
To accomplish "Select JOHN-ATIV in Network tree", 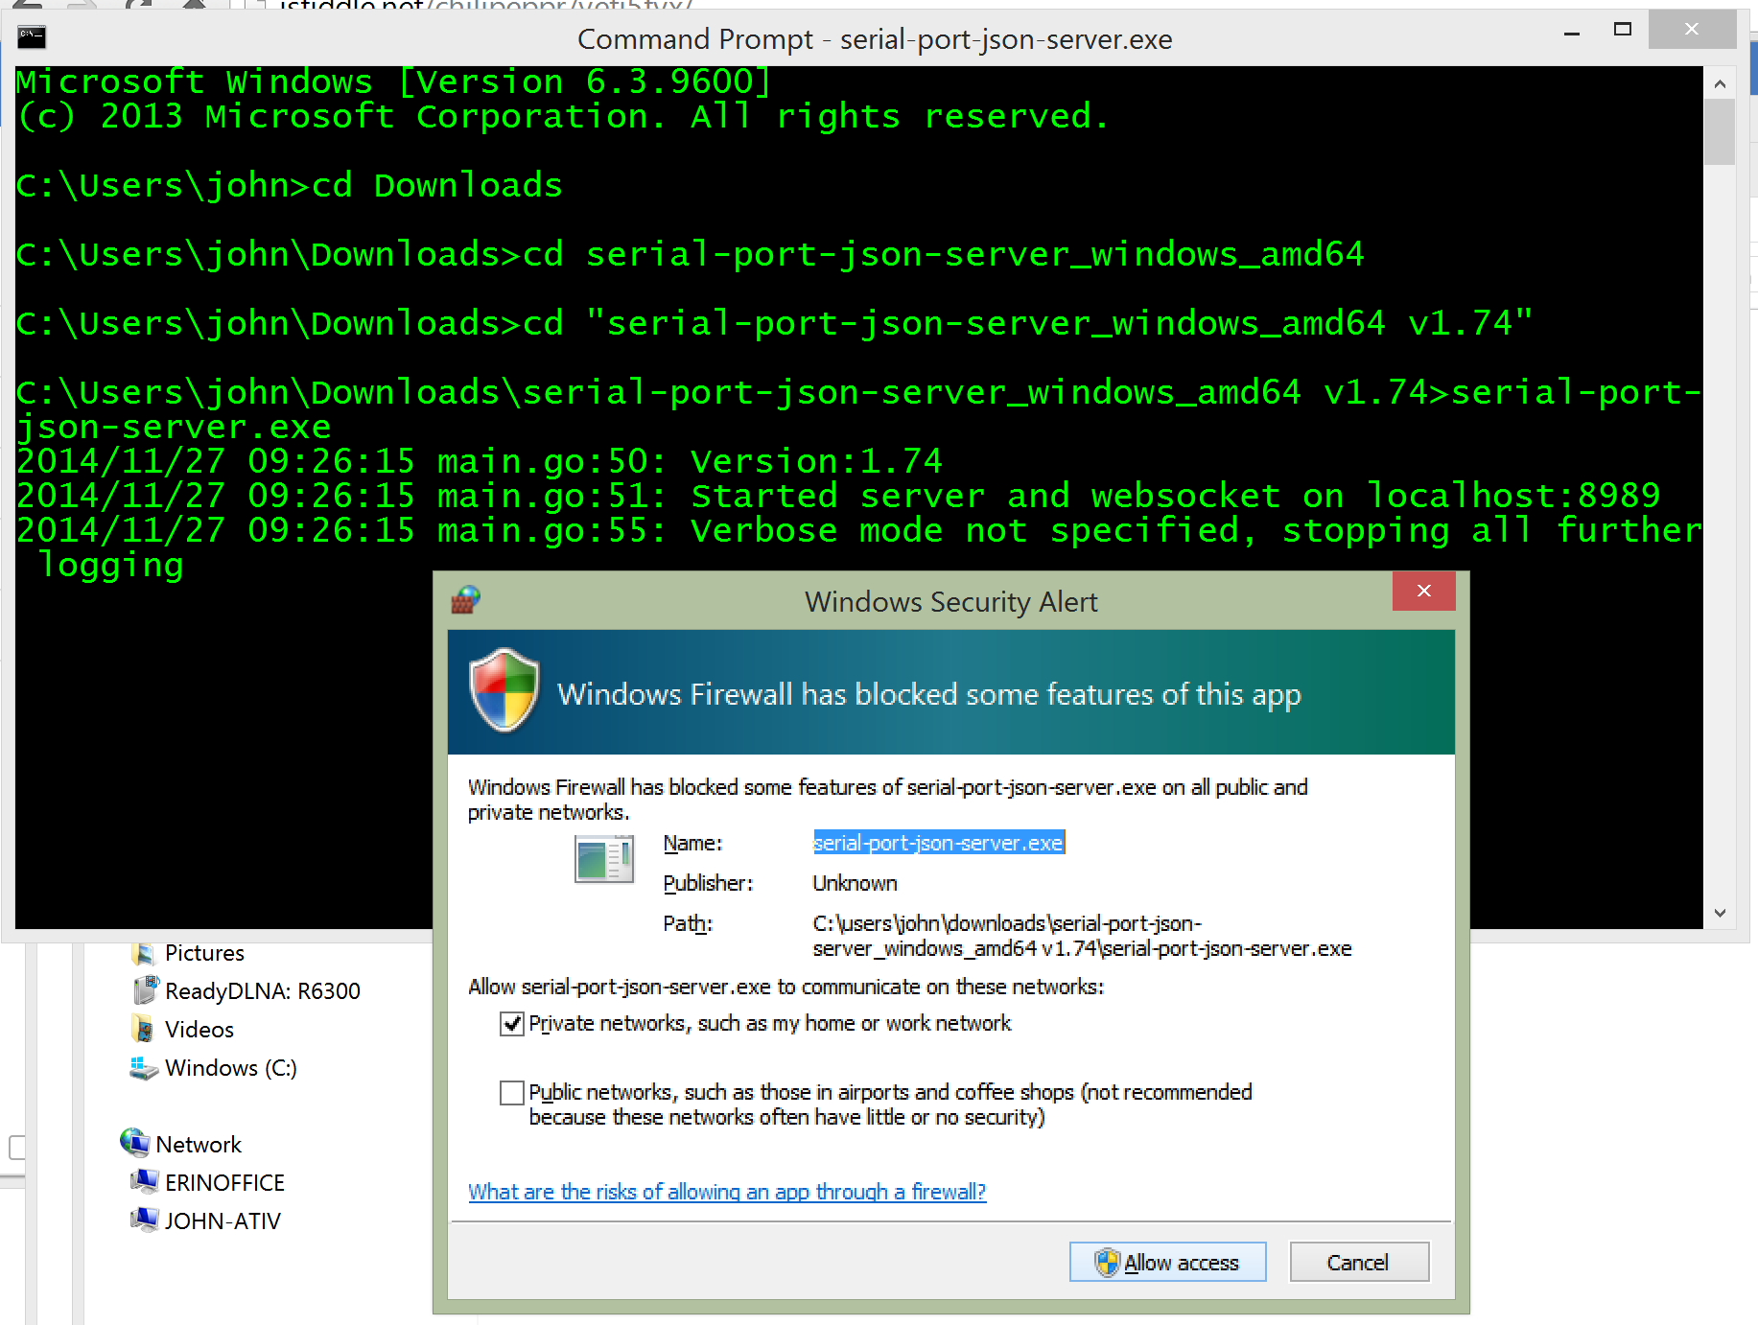I will [223, 1221].
